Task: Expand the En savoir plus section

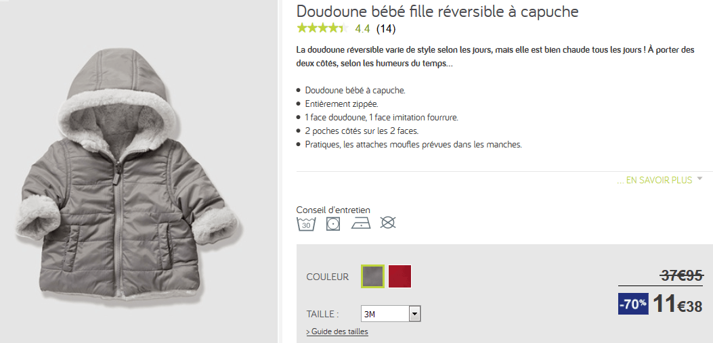Action: pos(654,181)
